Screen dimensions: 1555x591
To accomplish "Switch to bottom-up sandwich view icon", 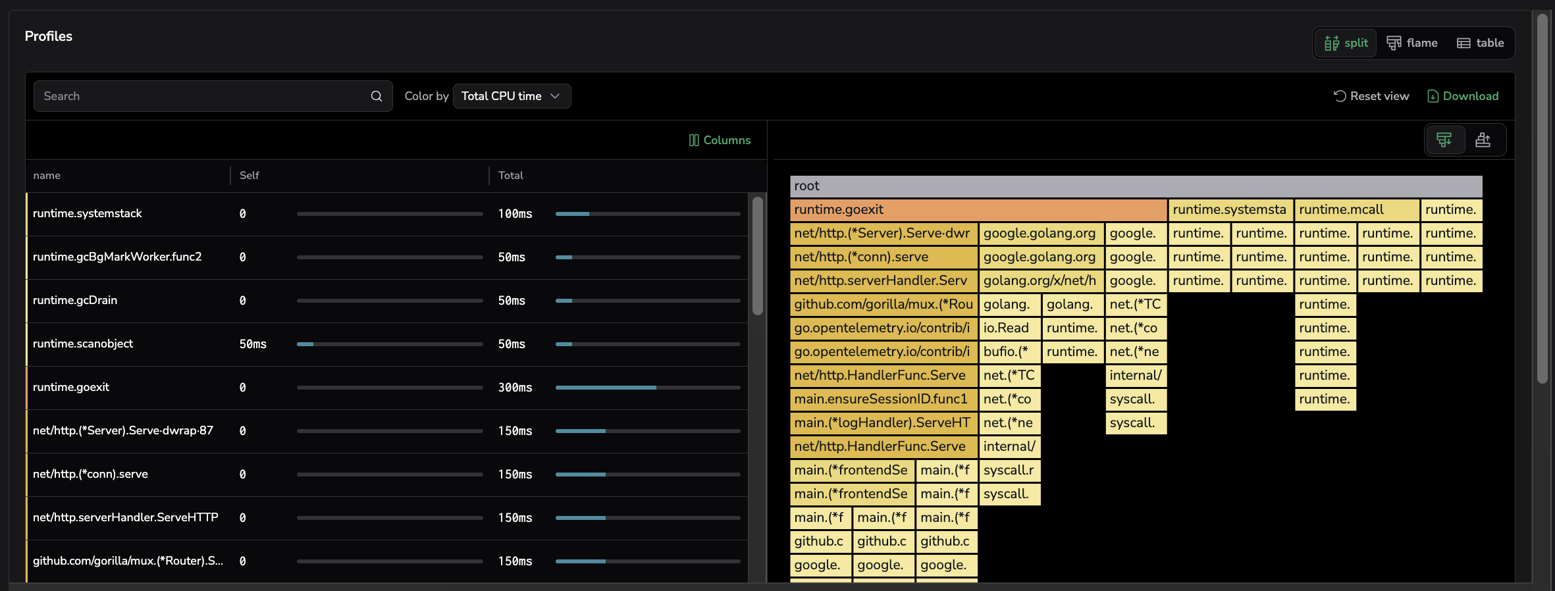I will (1483, 140).
